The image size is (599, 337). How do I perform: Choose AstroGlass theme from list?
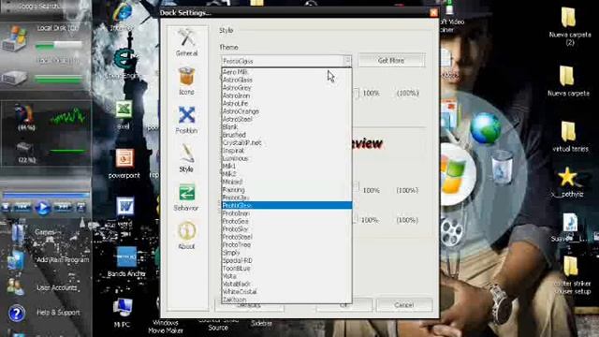[286, 80]
